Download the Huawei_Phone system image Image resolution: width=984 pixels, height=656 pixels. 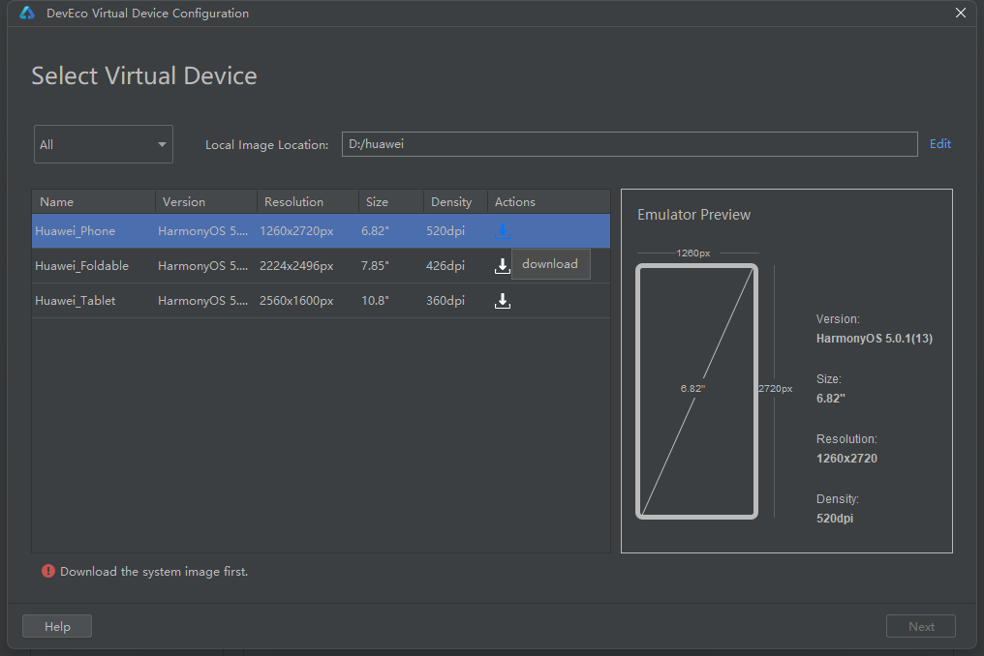(x=502, y=231)
